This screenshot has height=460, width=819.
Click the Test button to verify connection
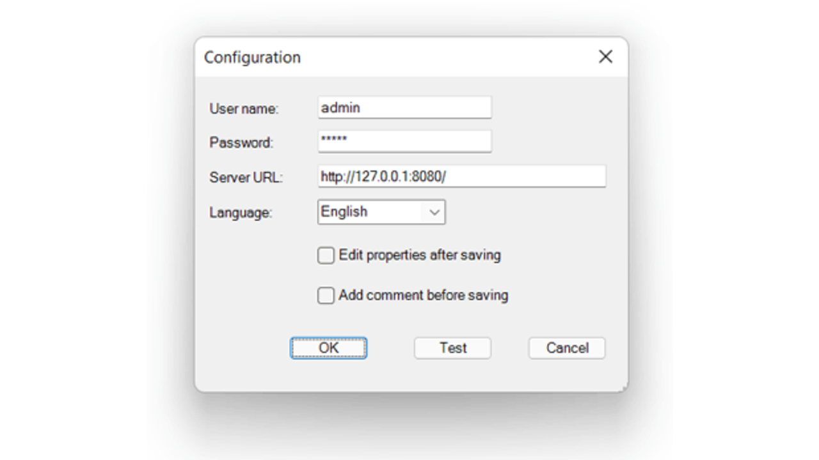tap(452, 348)
